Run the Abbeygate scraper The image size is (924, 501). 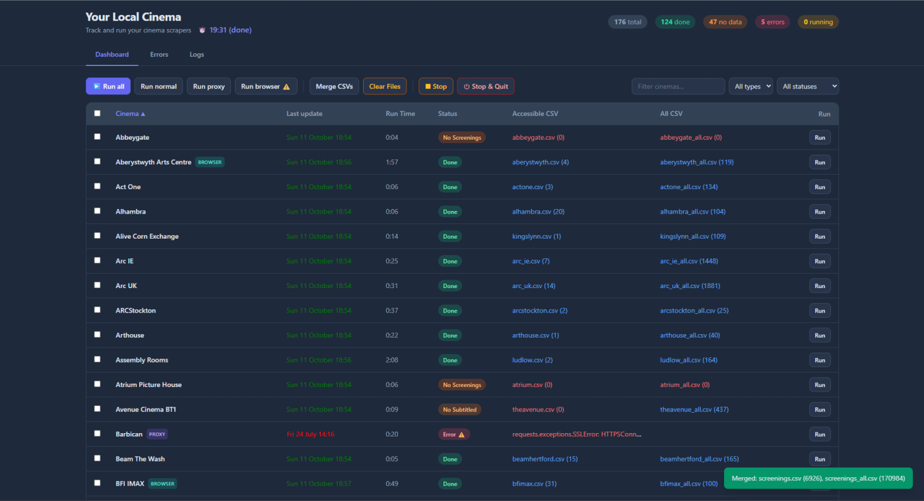tap(820, 138)
